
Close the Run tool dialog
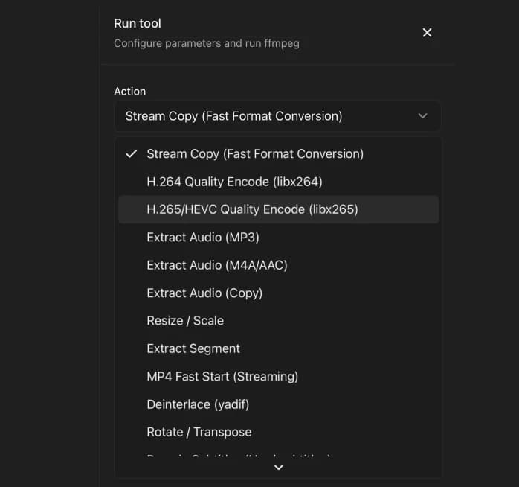click(427, 33)
